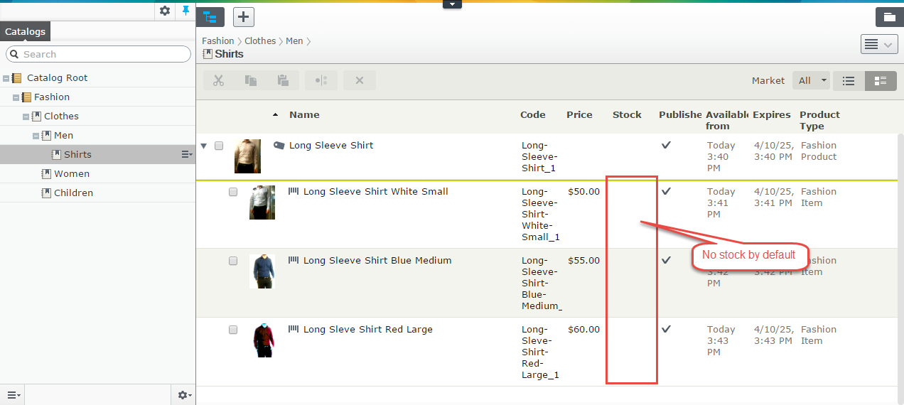Select Women in the catalog tree
The image size is (904, 405).
72,173
